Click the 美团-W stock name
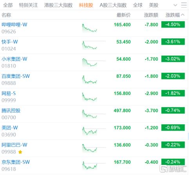Viewport: 189px width, 175px height. tap(10, 128)
